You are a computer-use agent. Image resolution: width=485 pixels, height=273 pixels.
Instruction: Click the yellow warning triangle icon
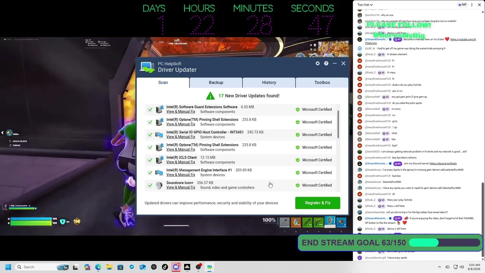coord(210,96)
